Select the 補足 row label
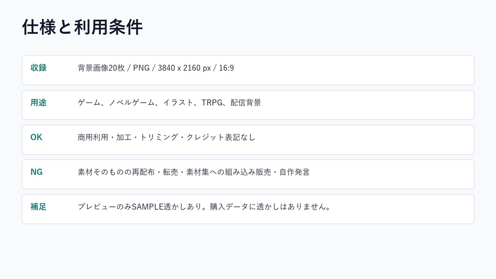 38,207
